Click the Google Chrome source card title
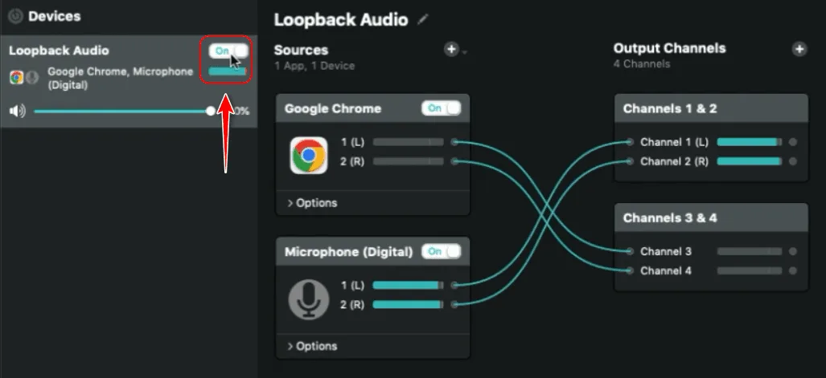The height and width of the screenshot is (378, 826). click(332, 108)
